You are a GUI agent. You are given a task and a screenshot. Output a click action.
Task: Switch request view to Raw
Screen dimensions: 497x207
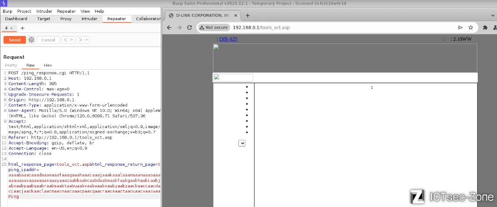[x=30, y=65]
